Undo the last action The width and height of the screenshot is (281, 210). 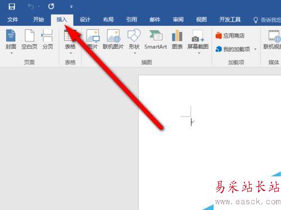[30, 6]
